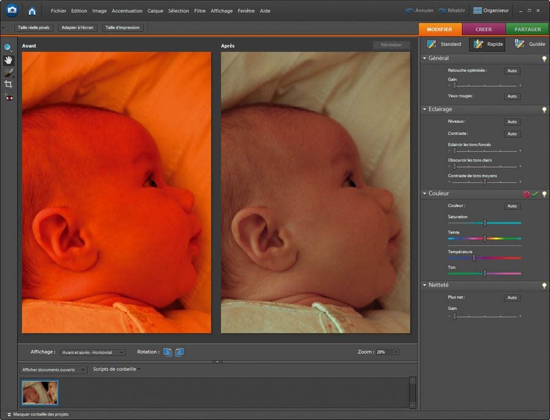
Task: Confirm Couleur changes with green checkmark
Action: pos(535,194)
